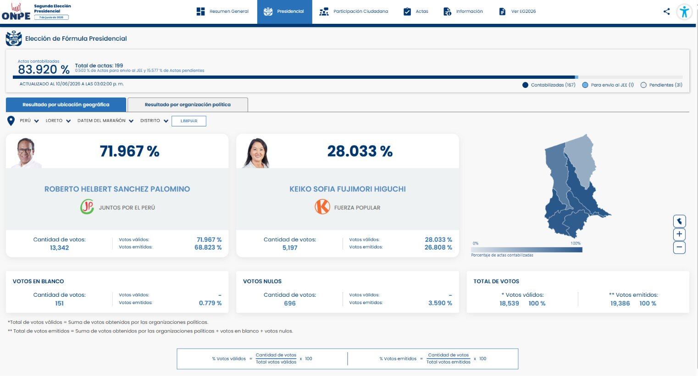Click the Actas clipboard icon
The image size is (698, 376).
point(407,11)
